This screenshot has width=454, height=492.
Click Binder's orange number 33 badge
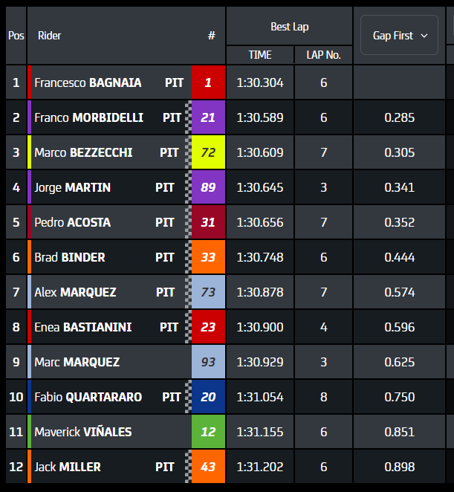click(208, 257)
